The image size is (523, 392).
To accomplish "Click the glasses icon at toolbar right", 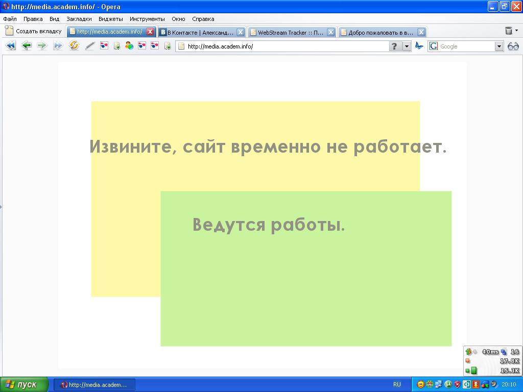I will click(513, 46).
